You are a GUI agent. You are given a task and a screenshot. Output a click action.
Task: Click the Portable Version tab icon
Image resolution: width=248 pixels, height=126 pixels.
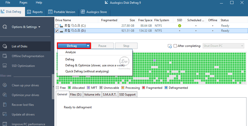click(50, 12)
